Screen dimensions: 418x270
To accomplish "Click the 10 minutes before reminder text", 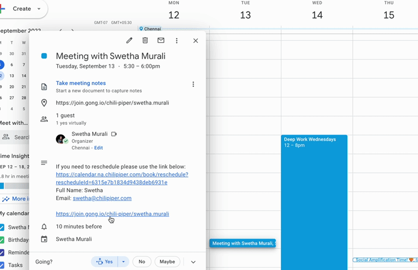I will click(x=79, y=226).
